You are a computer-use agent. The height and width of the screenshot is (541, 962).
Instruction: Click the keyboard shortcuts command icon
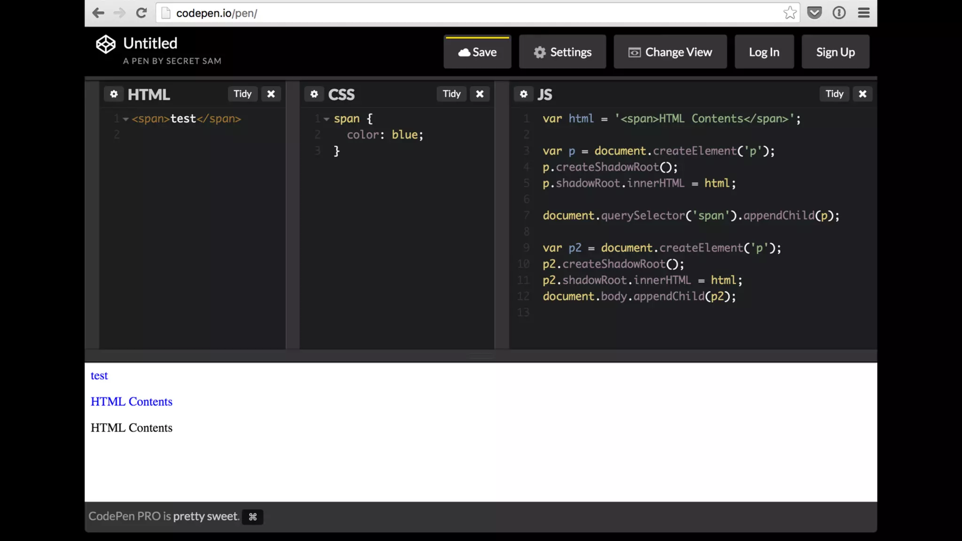pyautogui.click(x=253, y=517)
